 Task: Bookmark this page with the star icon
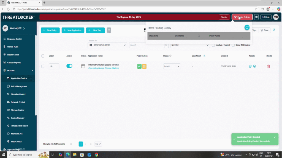click(x=256, y=9)
